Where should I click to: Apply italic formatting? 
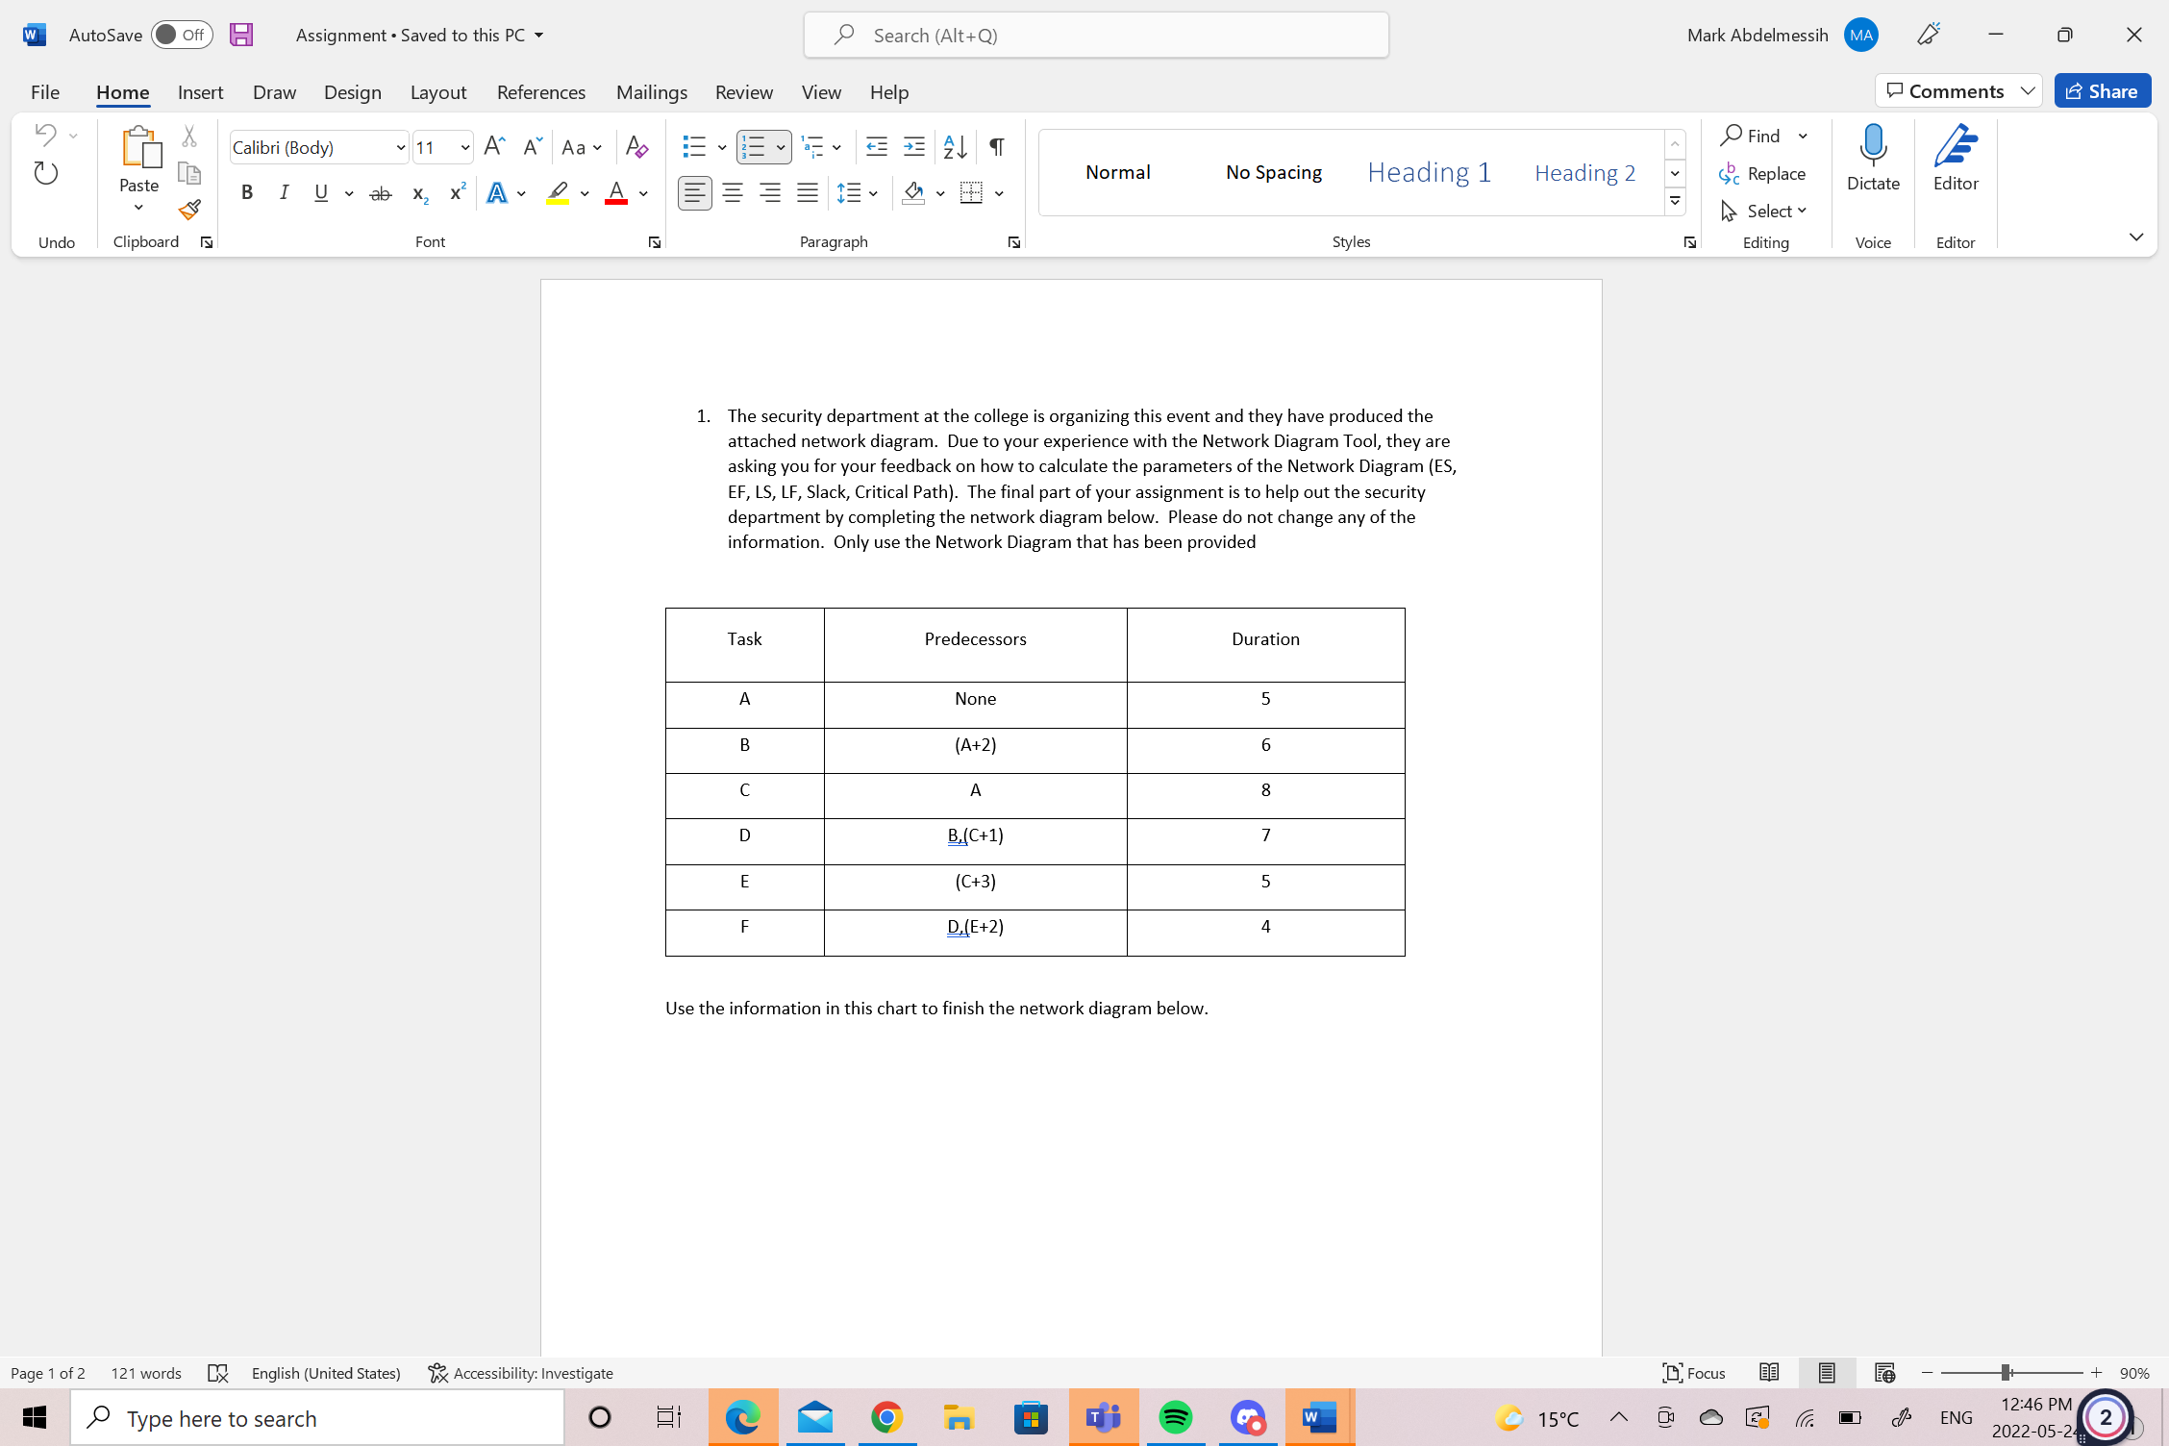point(284,193)
